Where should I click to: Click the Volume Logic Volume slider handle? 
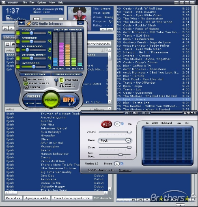[129, 132]
